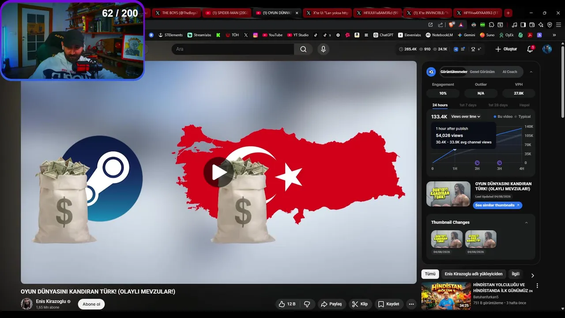Open the YouTube bookmark
The height and width of the screenshot is (318, 565).
tap(272, 35)
